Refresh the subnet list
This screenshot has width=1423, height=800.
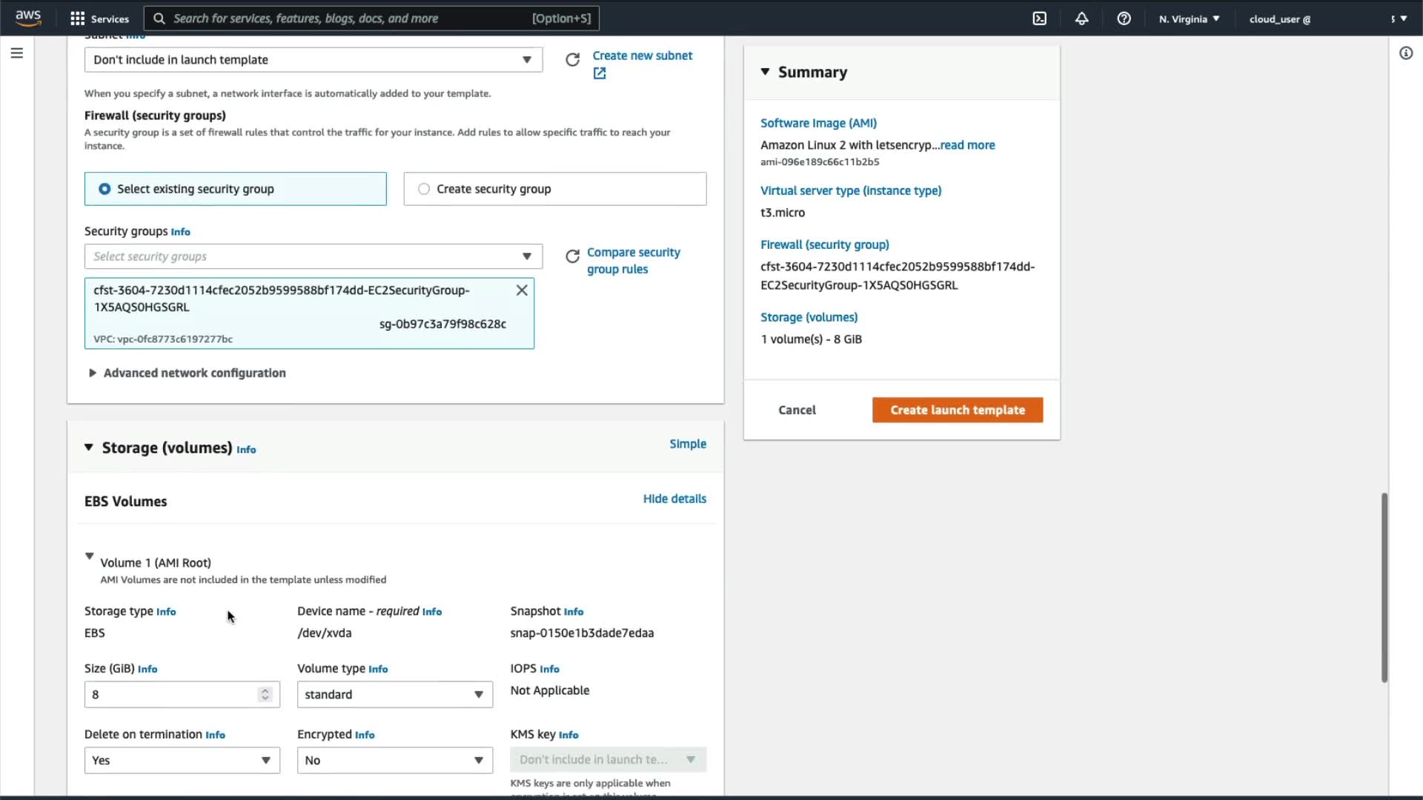click(572, 60)
